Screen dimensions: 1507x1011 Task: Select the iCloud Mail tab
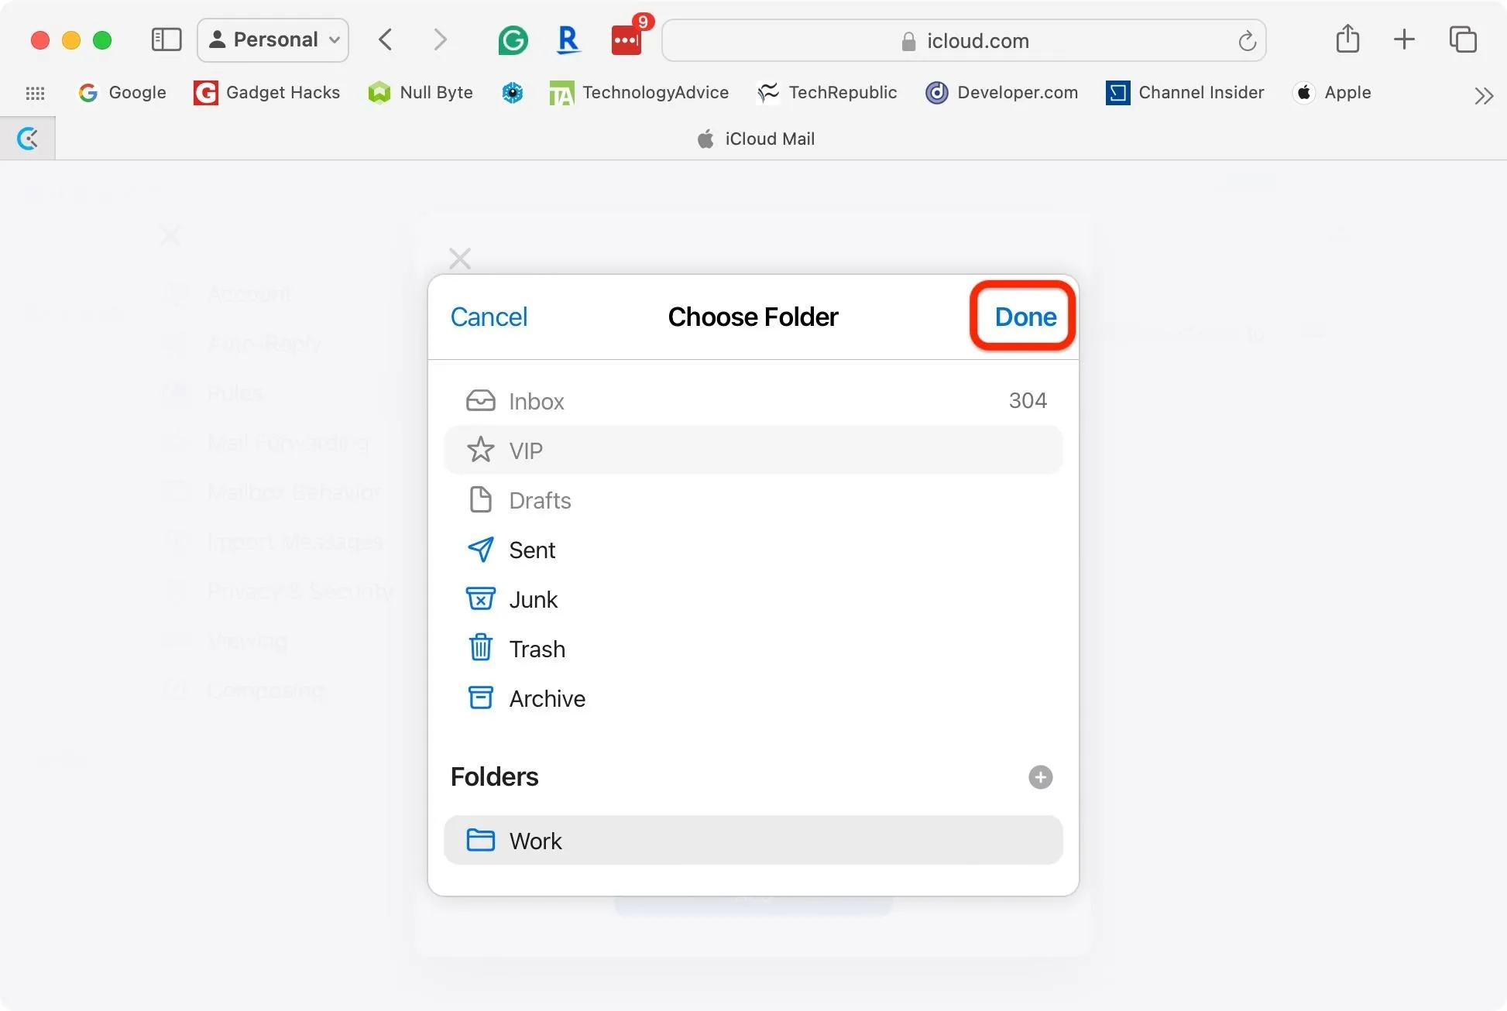point(756,139)
